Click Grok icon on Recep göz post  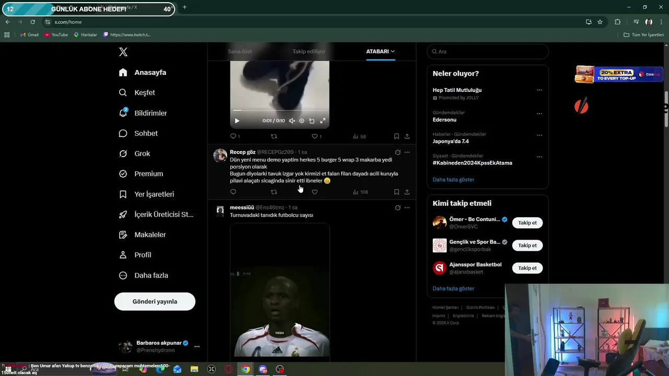tap(398, 152)
